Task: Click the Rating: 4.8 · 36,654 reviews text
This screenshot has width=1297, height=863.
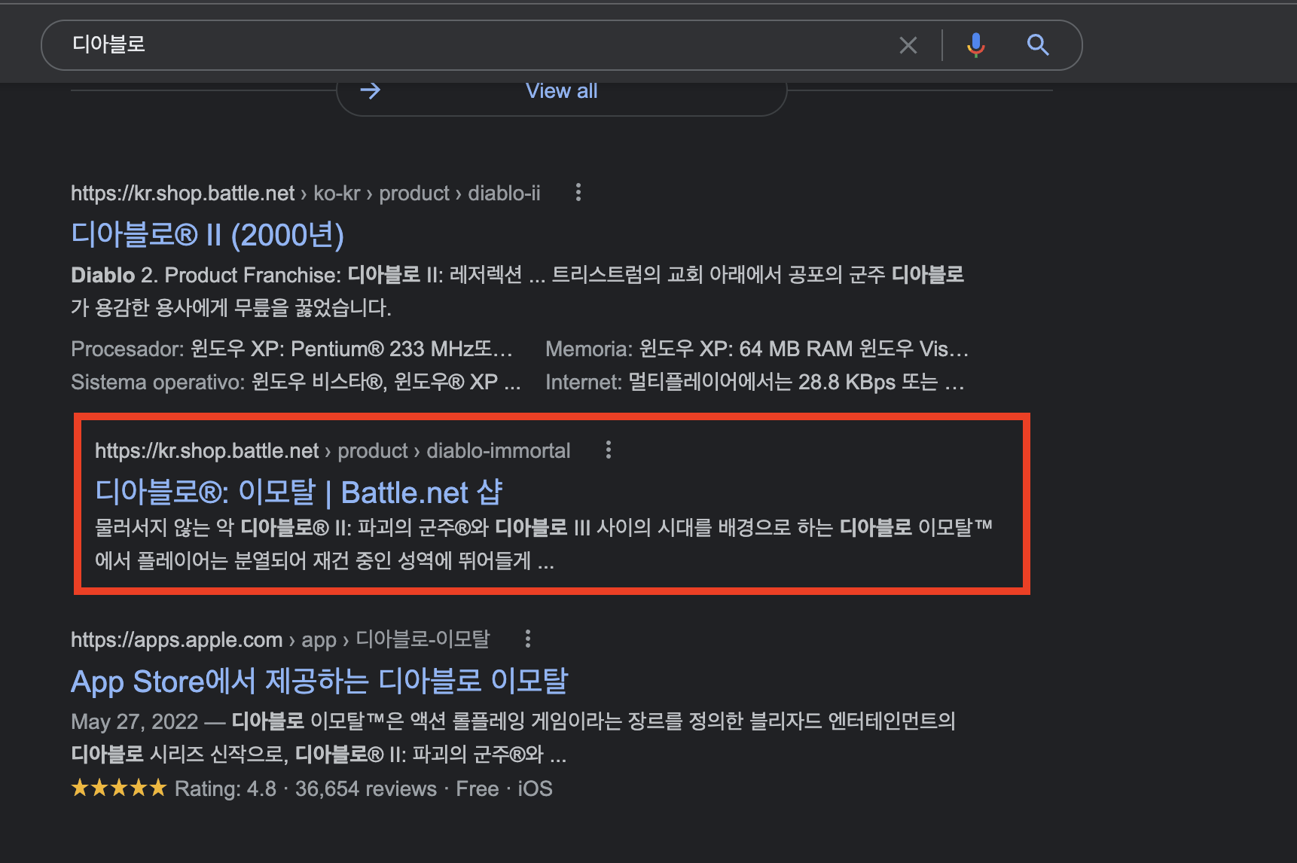Action: [x=306, y=789]
